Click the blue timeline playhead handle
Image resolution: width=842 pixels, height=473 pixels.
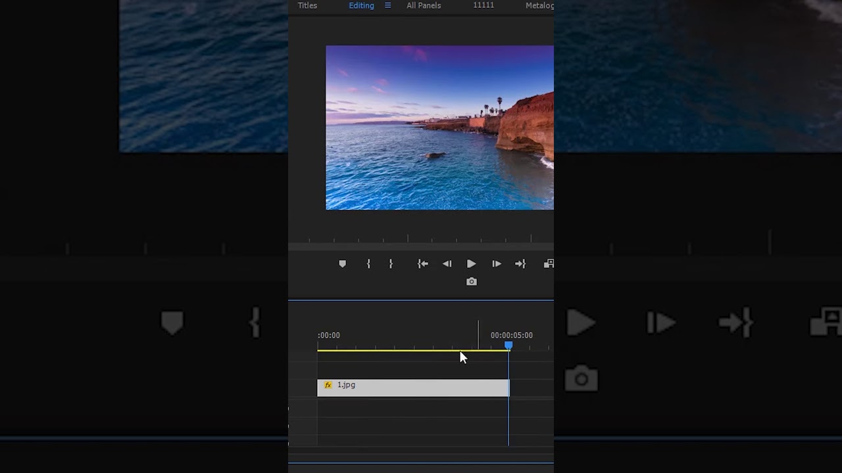(508, 345)
